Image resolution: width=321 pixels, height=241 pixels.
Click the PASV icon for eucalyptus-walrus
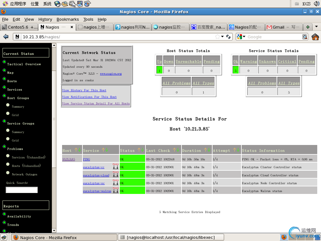(115, 190)
